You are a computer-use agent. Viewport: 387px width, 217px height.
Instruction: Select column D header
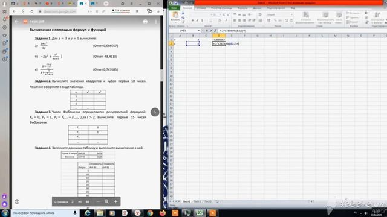[219, 36]
